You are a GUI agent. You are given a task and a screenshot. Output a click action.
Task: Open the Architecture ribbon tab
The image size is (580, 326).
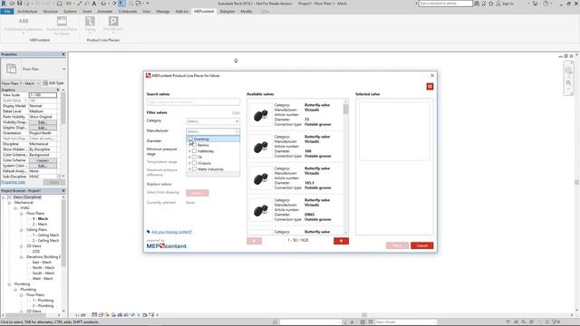[27, 12]
